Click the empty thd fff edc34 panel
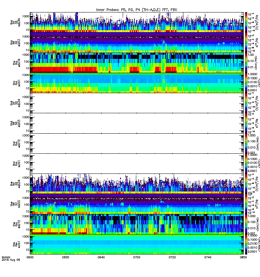The image size is (260, 277). (137, 103)
